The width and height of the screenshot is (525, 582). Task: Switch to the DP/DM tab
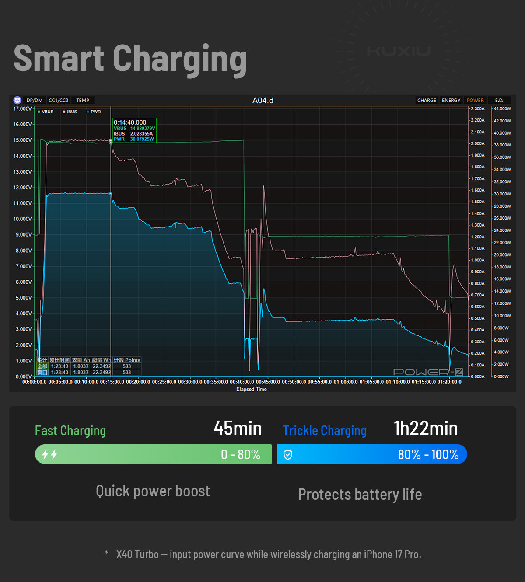[x=35, y=101]
